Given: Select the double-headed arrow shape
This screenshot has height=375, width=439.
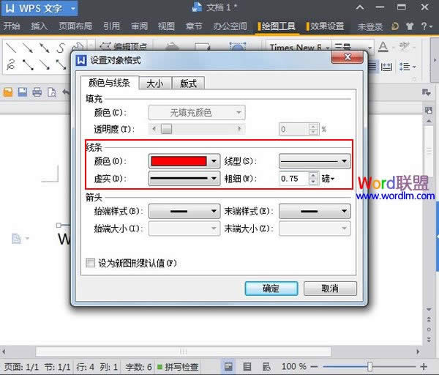Looking at the screenshot, I should pos(44,48).
